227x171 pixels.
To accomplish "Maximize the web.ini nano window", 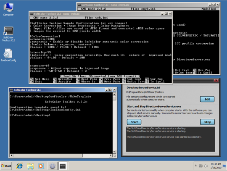I will (x=166, y=14).
